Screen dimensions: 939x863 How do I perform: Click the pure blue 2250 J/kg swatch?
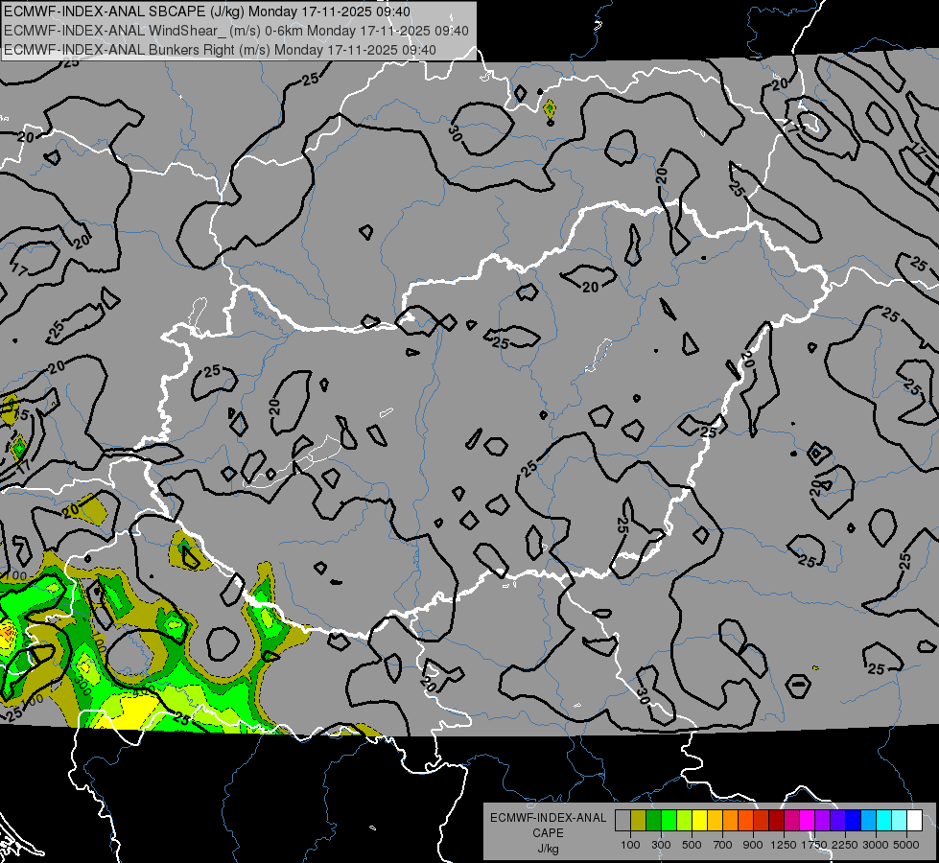pos(854,820)
